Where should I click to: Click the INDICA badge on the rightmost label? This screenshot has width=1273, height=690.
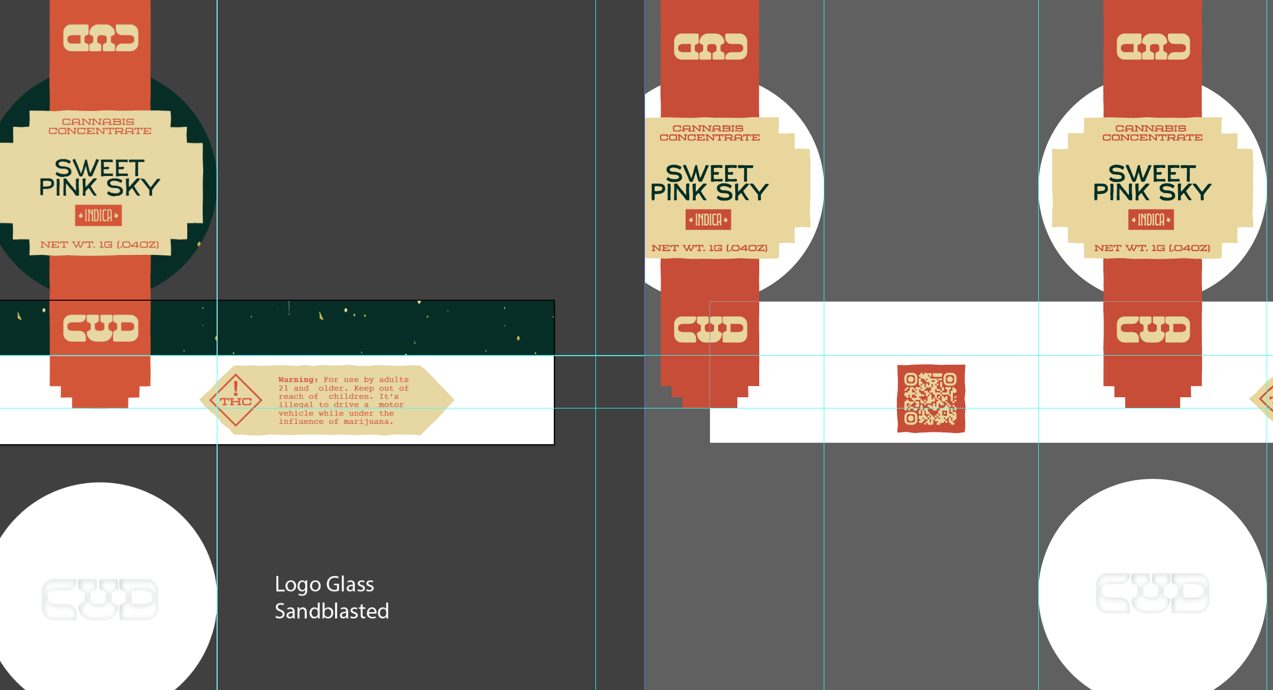pyautogui.click(x=1151, y=220)
